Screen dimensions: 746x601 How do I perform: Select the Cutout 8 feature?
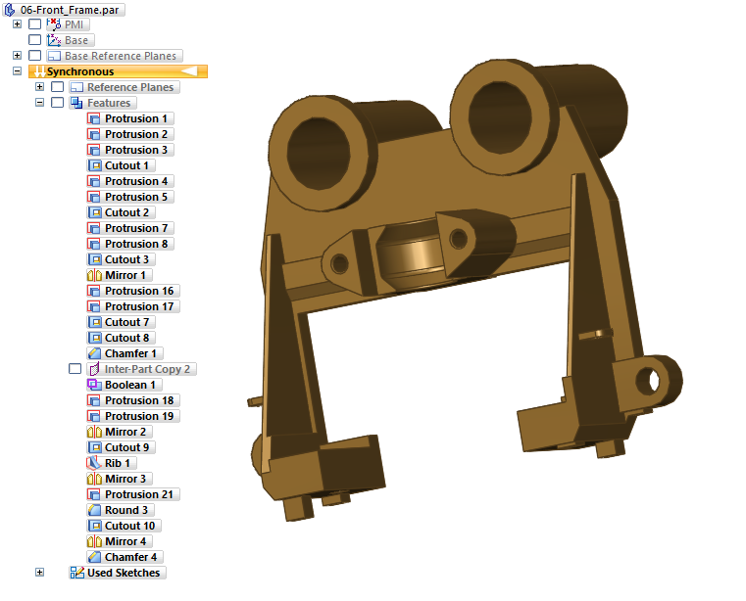point(121,339)
